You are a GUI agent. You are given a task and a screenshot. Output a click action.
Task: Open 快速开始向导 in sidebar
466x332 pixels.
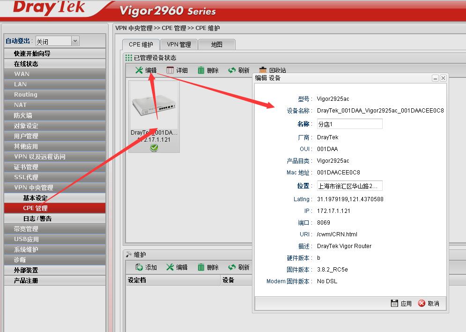(x=55, y=53)
